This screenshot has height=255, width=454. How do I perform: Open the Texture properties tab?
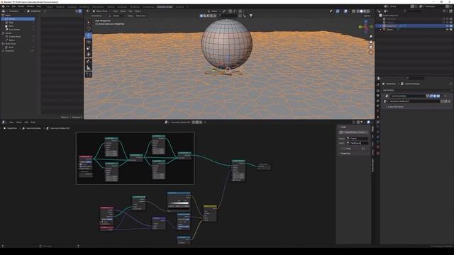pyautogui.click(x=378, y=153)
